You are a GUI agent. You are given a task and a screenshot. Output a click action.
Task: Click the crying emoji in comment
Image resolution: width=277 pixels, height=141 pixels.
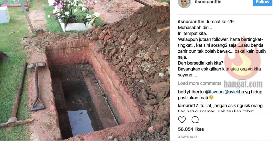211,98
